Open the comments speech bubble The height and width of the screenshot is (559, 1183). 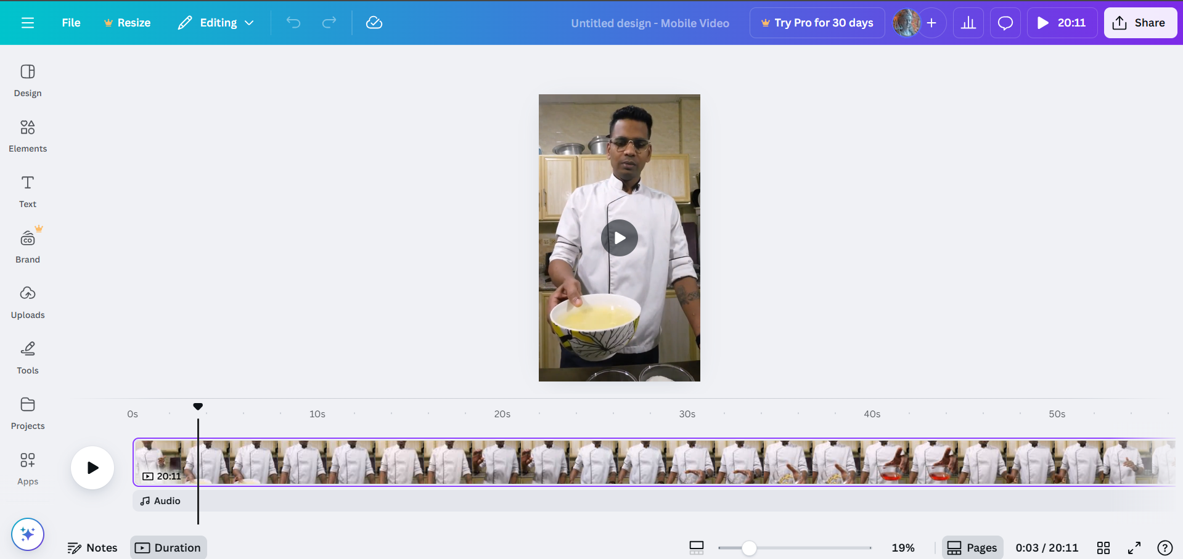pyautogui.click(x=1005, y=23)
